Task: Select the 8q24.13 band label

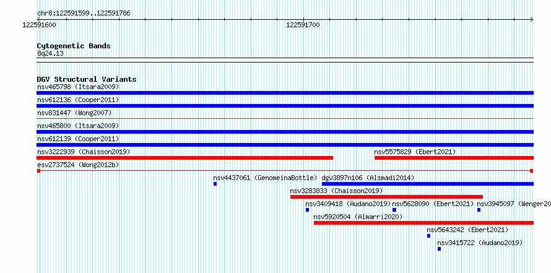Action: [x=50, y=54]
